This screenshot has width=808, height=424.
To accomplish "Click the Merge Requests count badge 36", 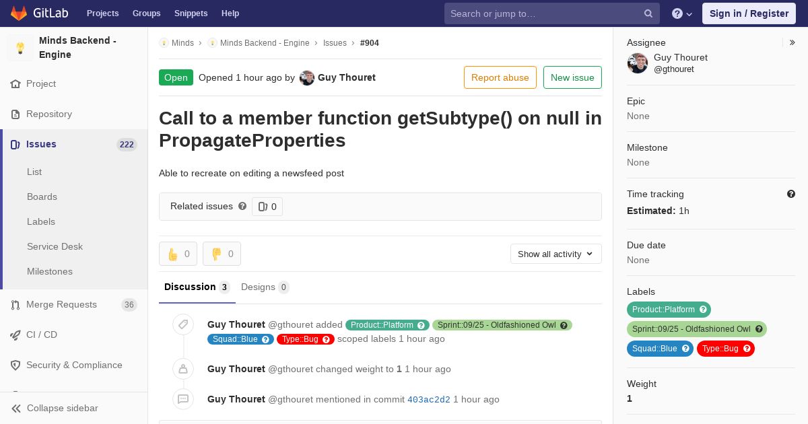I will [x=129, y=305].
